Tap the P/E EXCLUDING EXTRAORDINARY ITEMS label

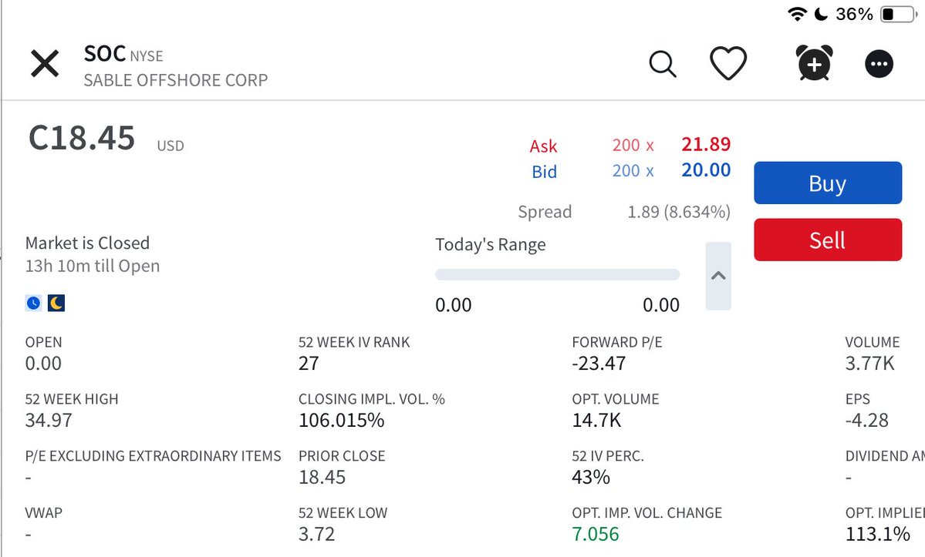pyautogui.click(x=154, y=456)
